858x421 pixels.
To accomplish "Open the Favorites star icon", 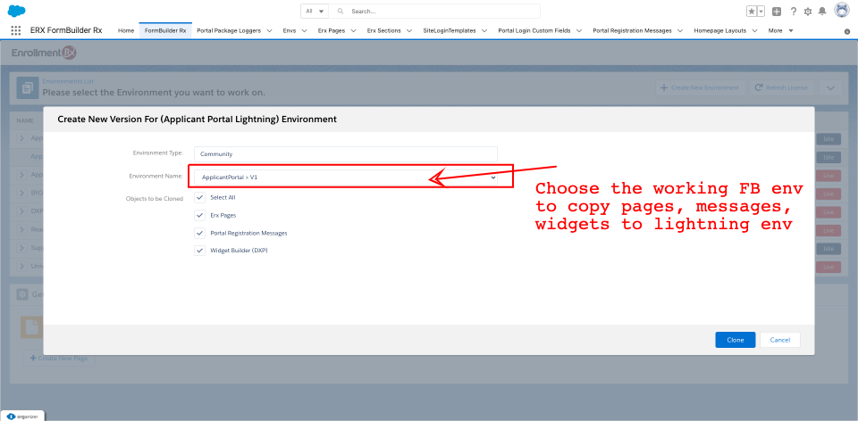I will [753, 12].
